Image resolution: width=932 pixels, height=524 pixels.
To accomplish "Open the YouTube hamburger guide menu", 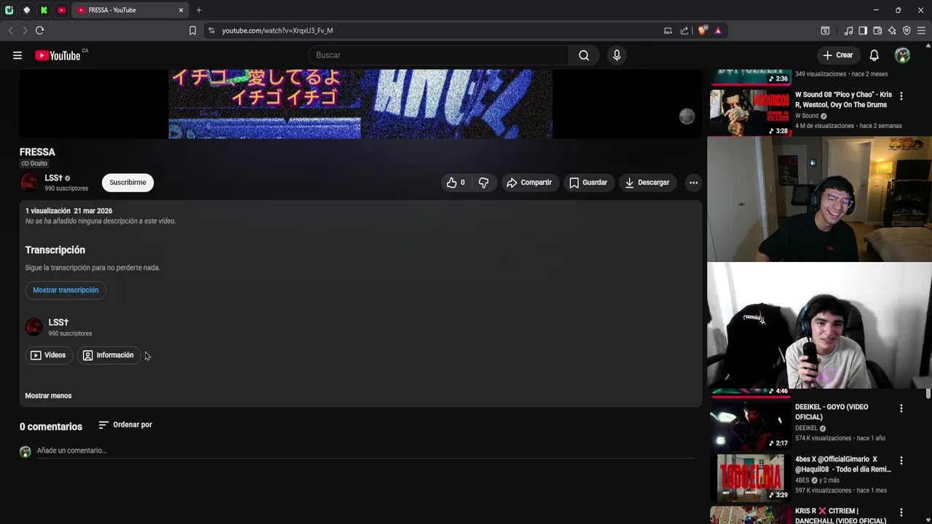I will (x=17, y=55).
